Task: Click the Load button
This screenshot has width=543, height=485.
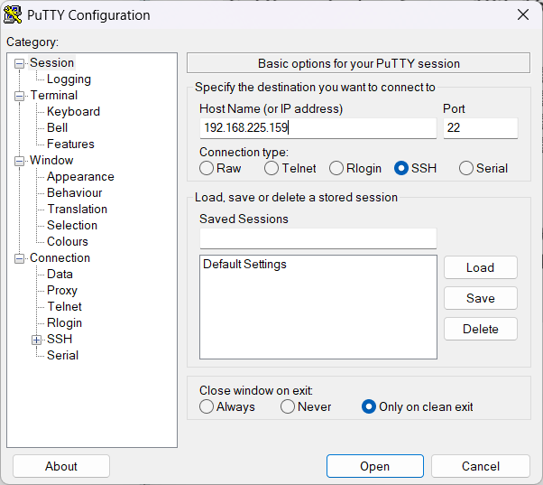Action: 481,267
